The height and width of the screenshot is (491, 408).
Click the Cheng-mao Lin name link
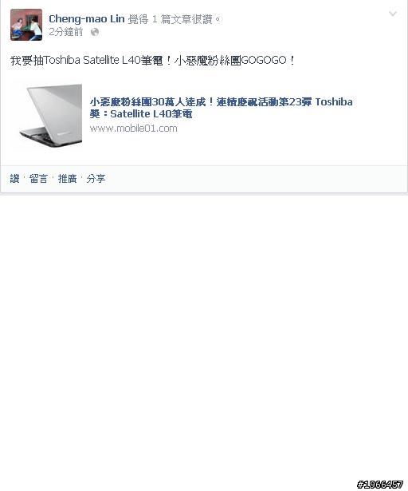click(x=87, y=19)
